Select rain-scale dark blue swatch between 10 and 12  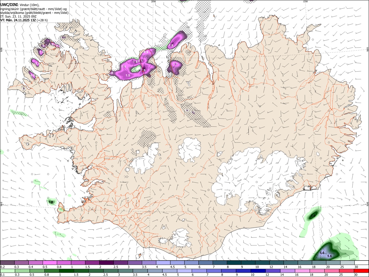pos(258,271)
